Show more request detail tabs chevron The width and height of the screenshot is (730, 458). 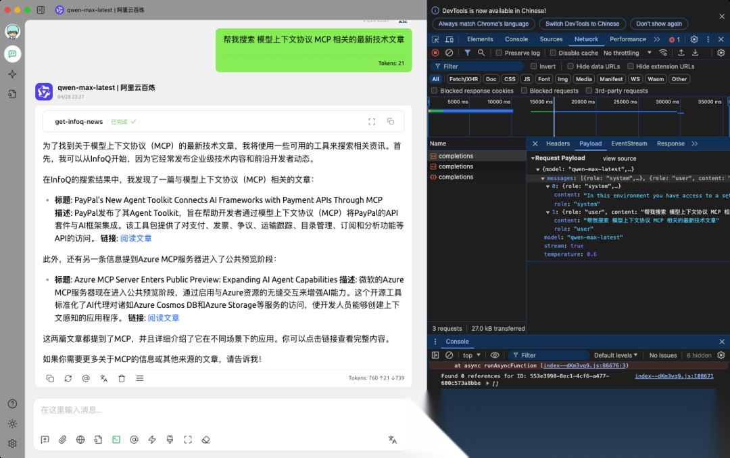(695, 143)
